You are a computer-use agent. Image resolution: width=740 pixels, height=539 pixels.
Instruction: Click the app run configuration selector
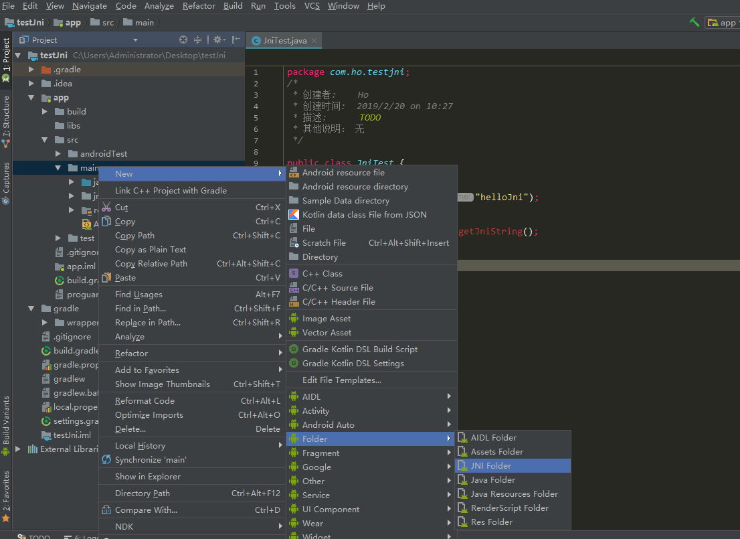(723, 23)
